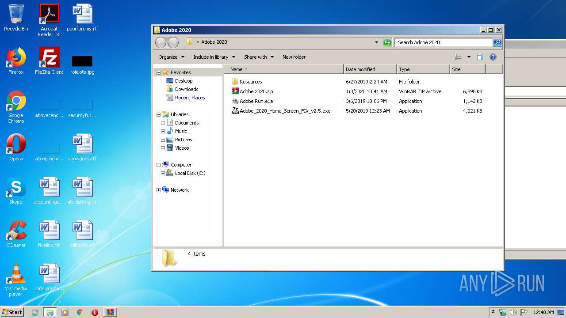Image resolution: width=566 pixels, height=318 pixels.
Task: Launch VLC media player shortcut
Action: 16,280
